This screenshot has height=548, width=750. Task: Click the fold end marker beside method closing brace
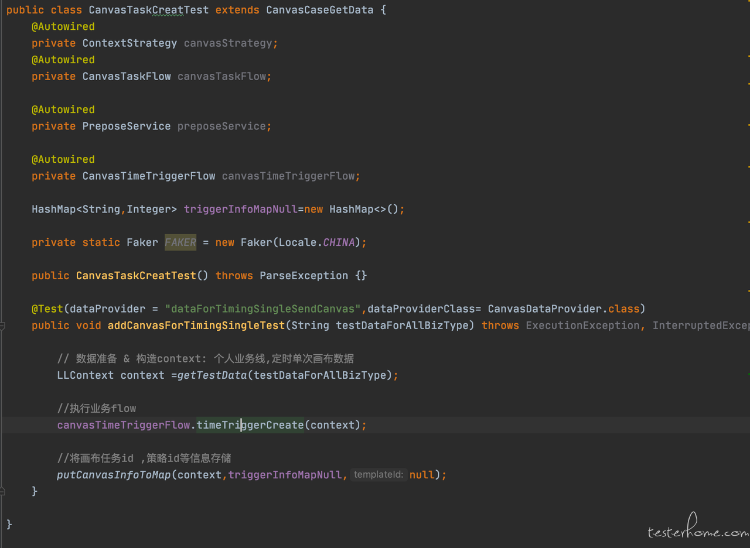click(2, 491)
